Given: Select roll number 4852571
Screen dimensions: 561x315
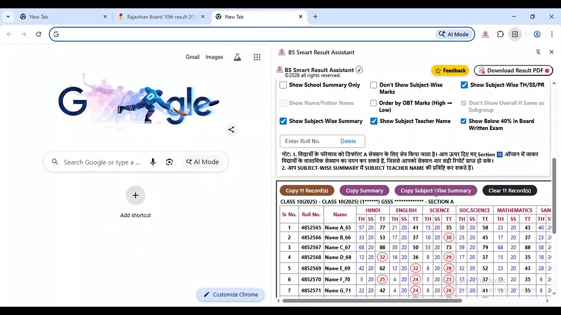Looking at the screenshot, I should pyautogui.click(x=311, y=290).
